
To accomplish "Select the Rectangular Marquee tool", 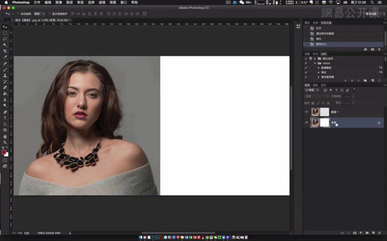I will pos(5,33).
